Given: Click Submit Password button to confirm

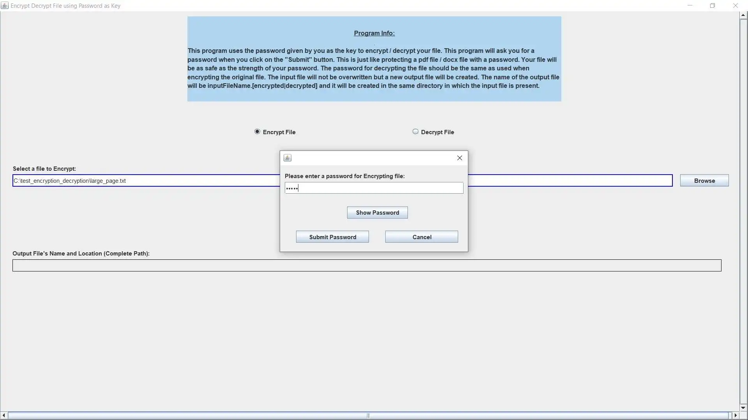Looking at the screenshot, I should 333,237.
